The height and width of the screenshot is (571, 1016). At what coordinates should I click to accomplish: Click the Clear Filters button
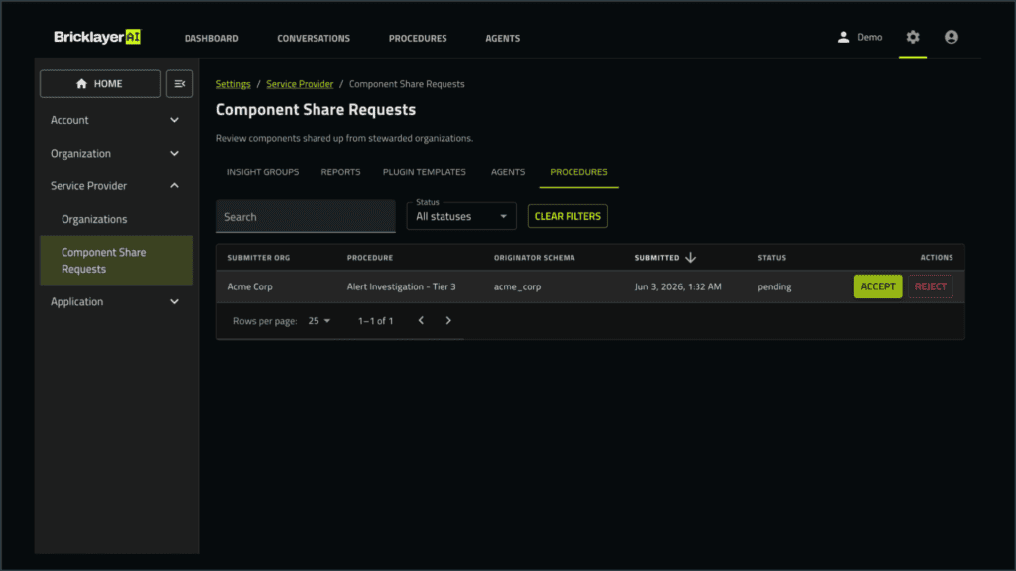(x=568, y=216)
